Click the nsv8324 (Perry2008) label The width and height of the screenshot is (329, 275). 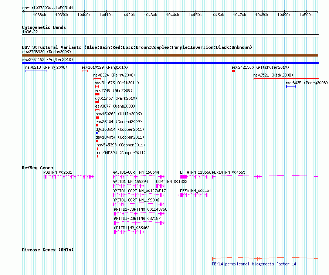(114, 75)
